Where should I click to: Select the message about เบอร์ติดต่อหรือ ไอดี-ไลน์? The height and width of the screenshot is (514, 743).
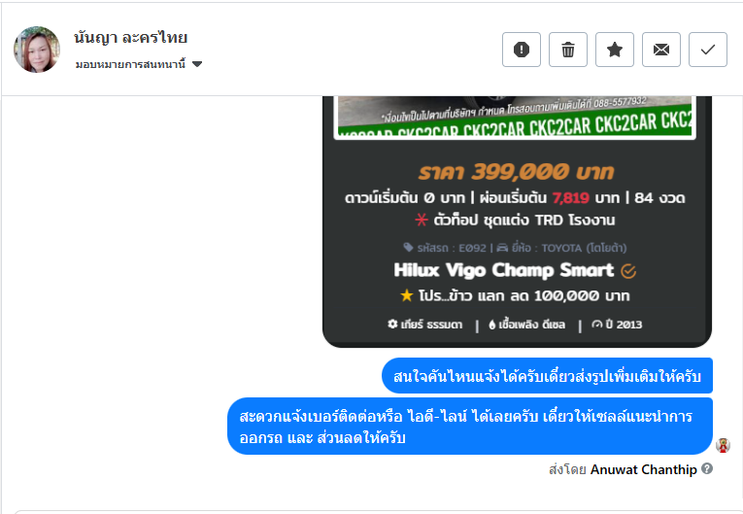(469, 427)
